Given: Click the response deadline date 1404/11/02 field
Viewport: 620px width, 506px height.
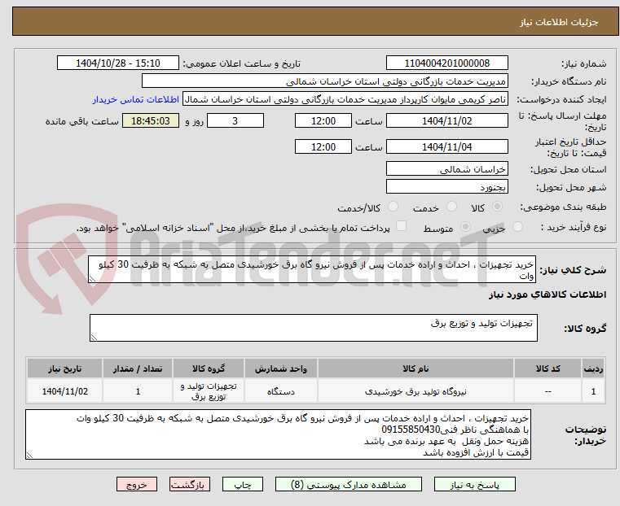Looking at the screenshot, I should click(x=446, y=120).
